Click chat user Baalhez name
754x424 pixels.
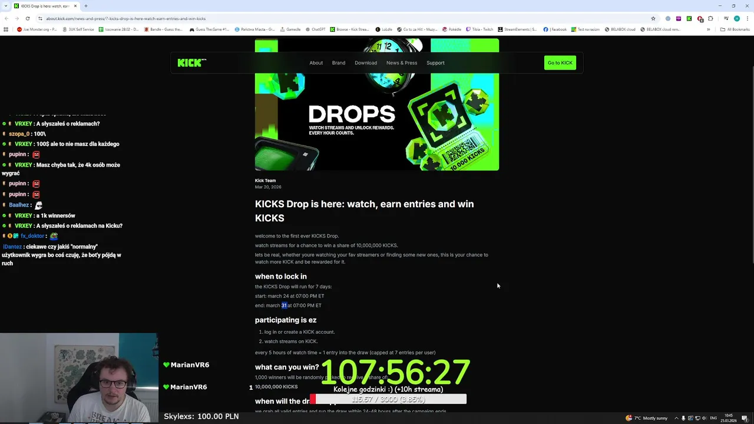(19, 205)
